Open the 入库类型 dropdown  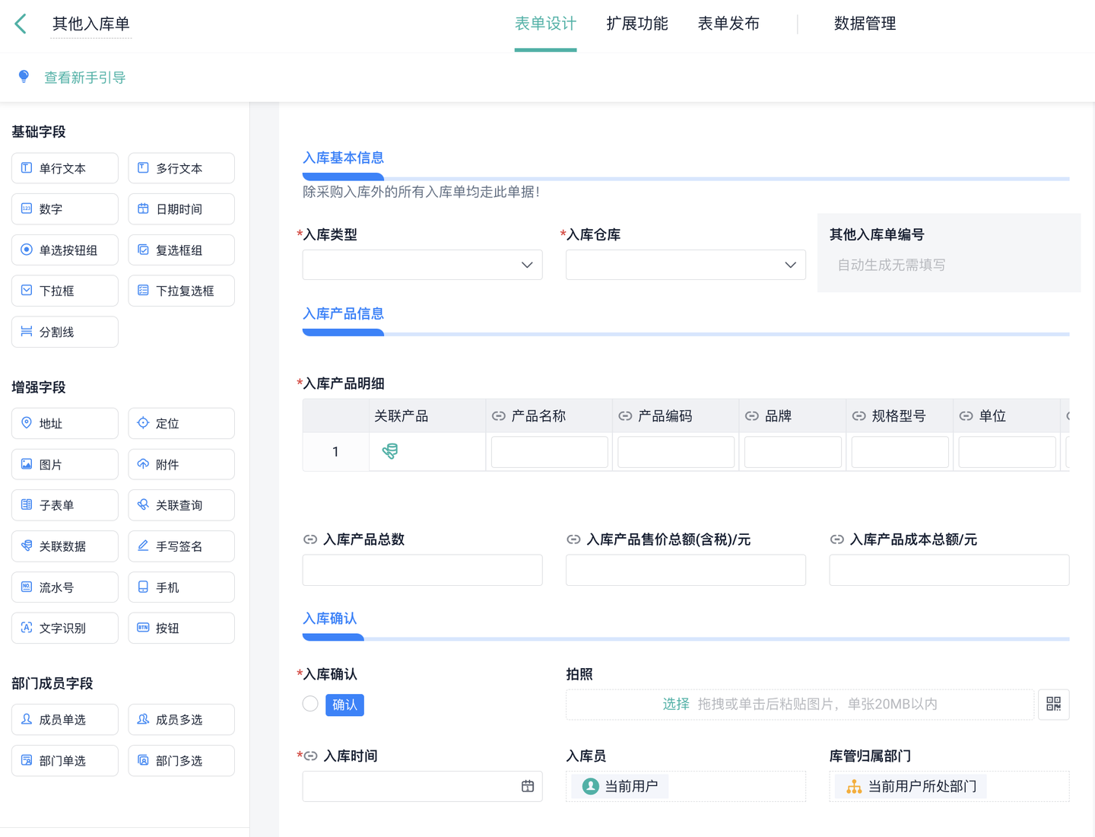(526, 265)
